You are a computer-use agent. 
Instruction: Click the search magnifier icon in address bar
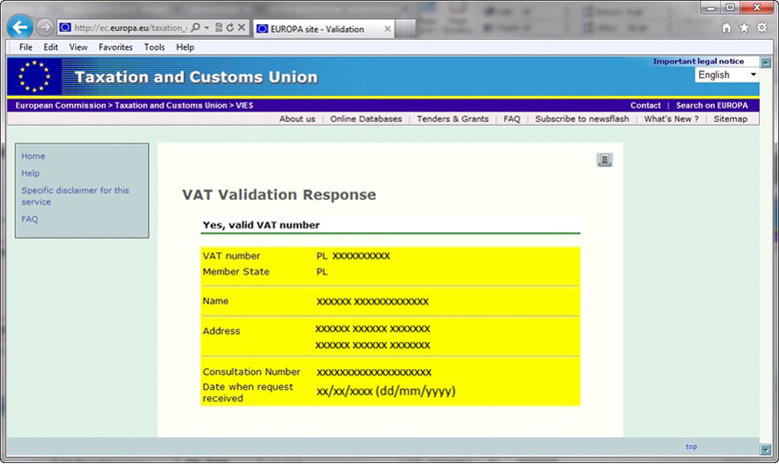click(196, 28)
